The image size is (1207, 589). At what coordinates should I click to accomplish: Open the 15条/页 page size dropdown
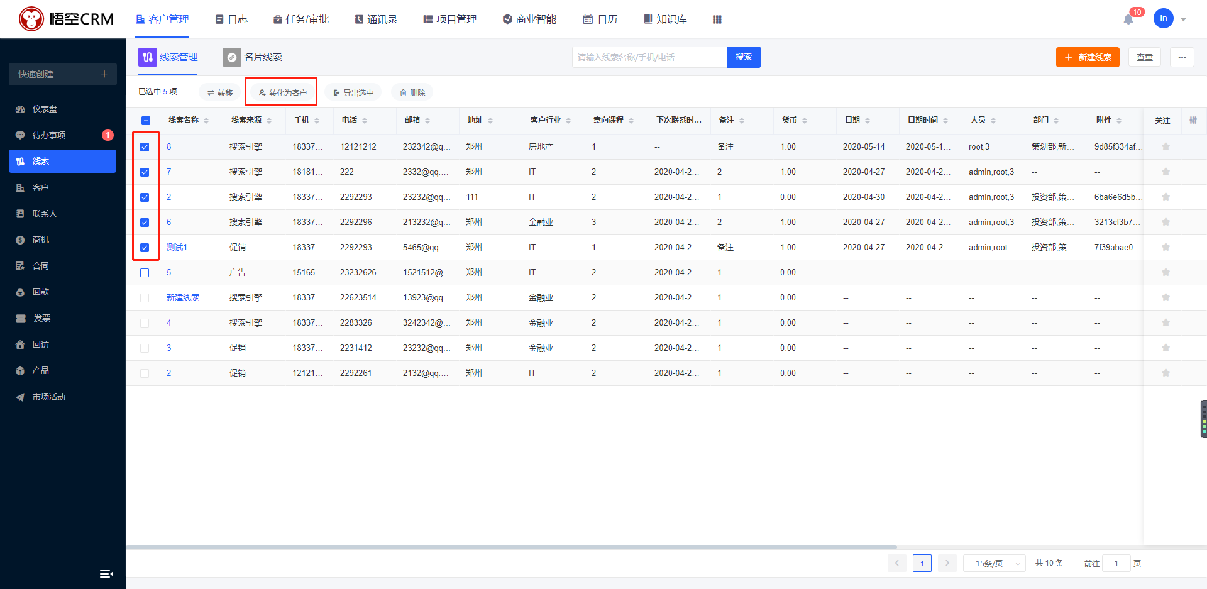[994, 563]
